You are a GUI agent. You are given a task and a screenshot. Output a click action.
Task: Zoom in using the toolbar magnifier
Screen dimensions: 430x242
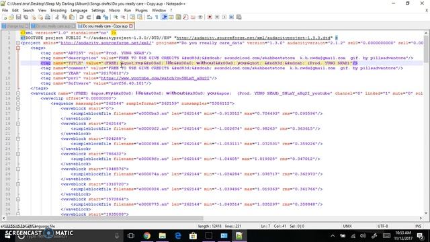pyautogui.click(x=116, y=17)
